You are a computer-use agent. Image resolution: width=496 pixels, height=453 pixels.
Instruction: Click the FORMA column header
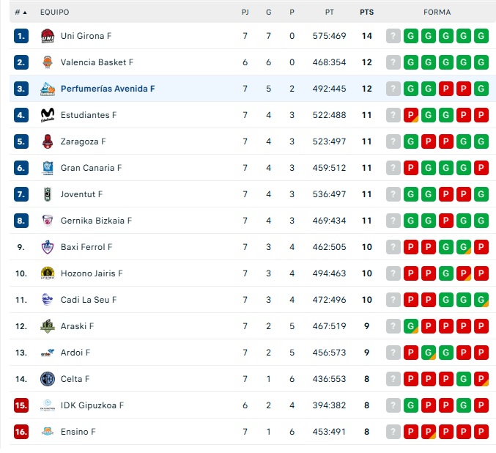(x=437, y=12)
